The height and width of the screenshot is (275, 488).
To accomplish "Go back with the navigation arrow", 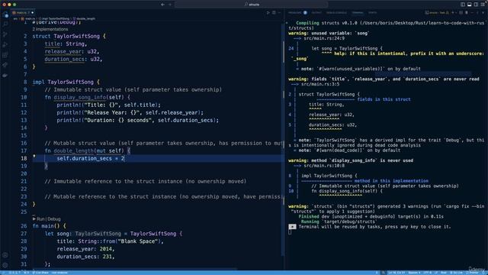I will (x=162, y=5).
